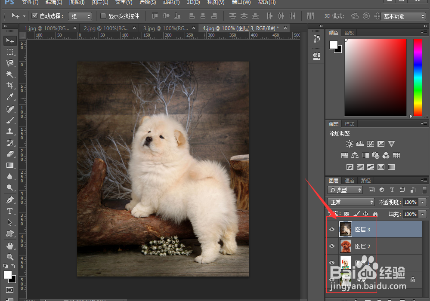Select the Gradient tool

pos(10,165)
